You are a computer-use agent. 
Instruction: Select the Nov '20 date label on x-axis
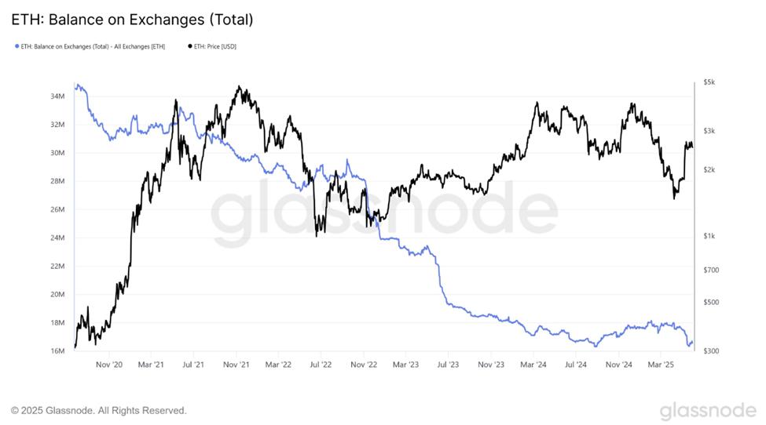point(108,364)
